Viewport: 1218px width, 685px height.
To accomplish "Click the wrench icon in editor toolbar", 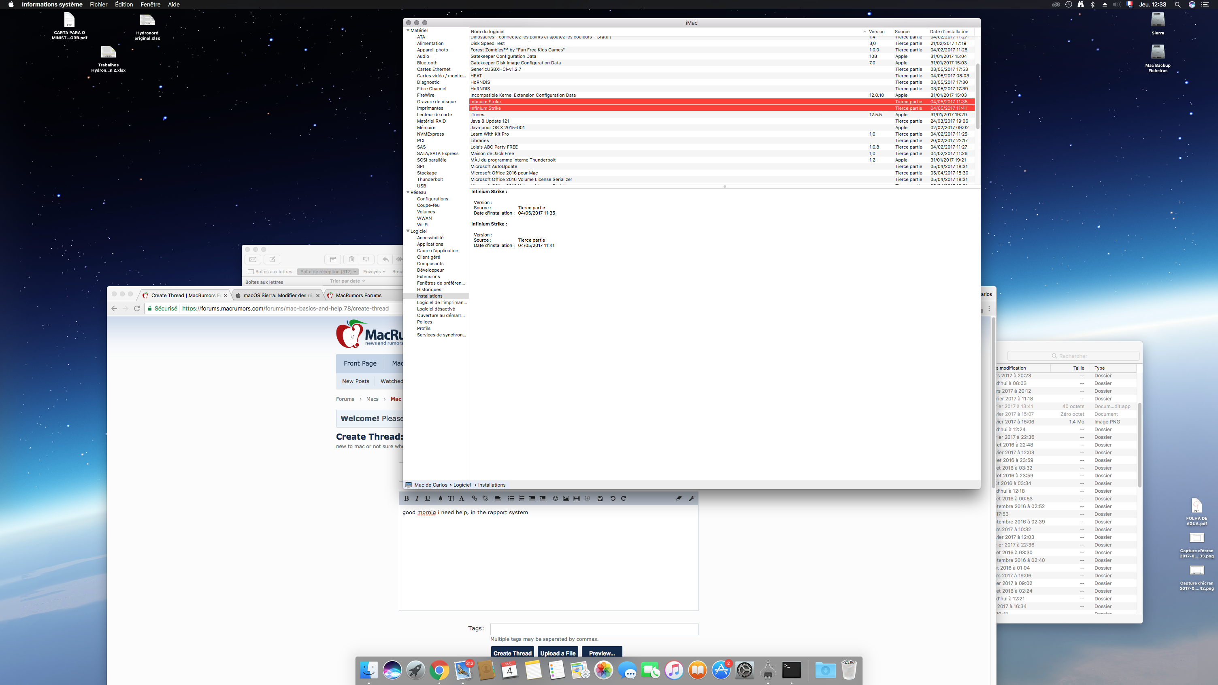I will pos(691,498).
